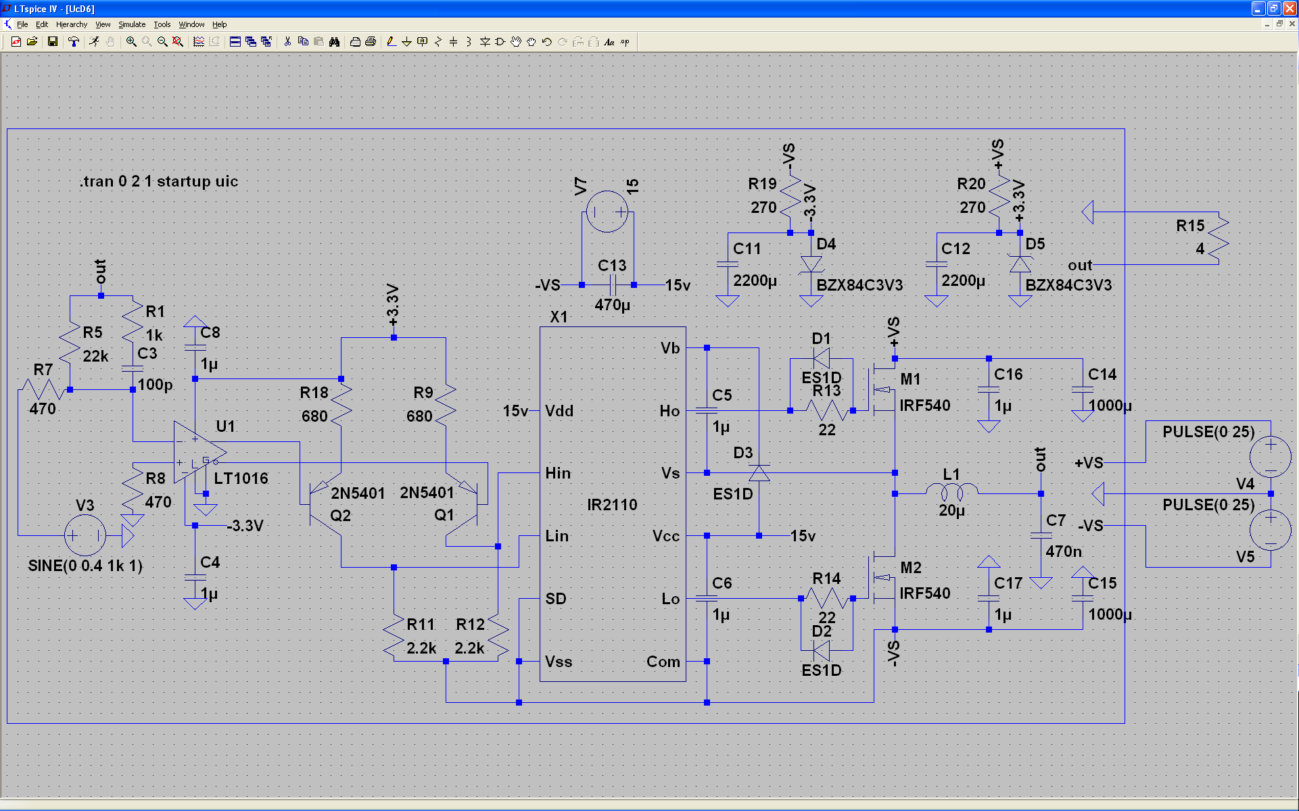Click the 22k value of resistor R5

(95, 356)
